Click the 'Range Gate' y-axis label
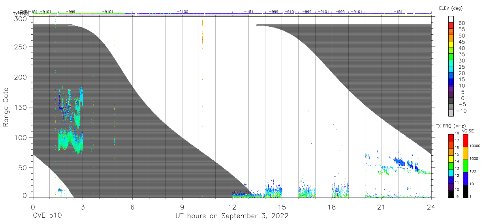Viewport: 485px width, 224px height. pyautogui.click(x=6, y=107)
